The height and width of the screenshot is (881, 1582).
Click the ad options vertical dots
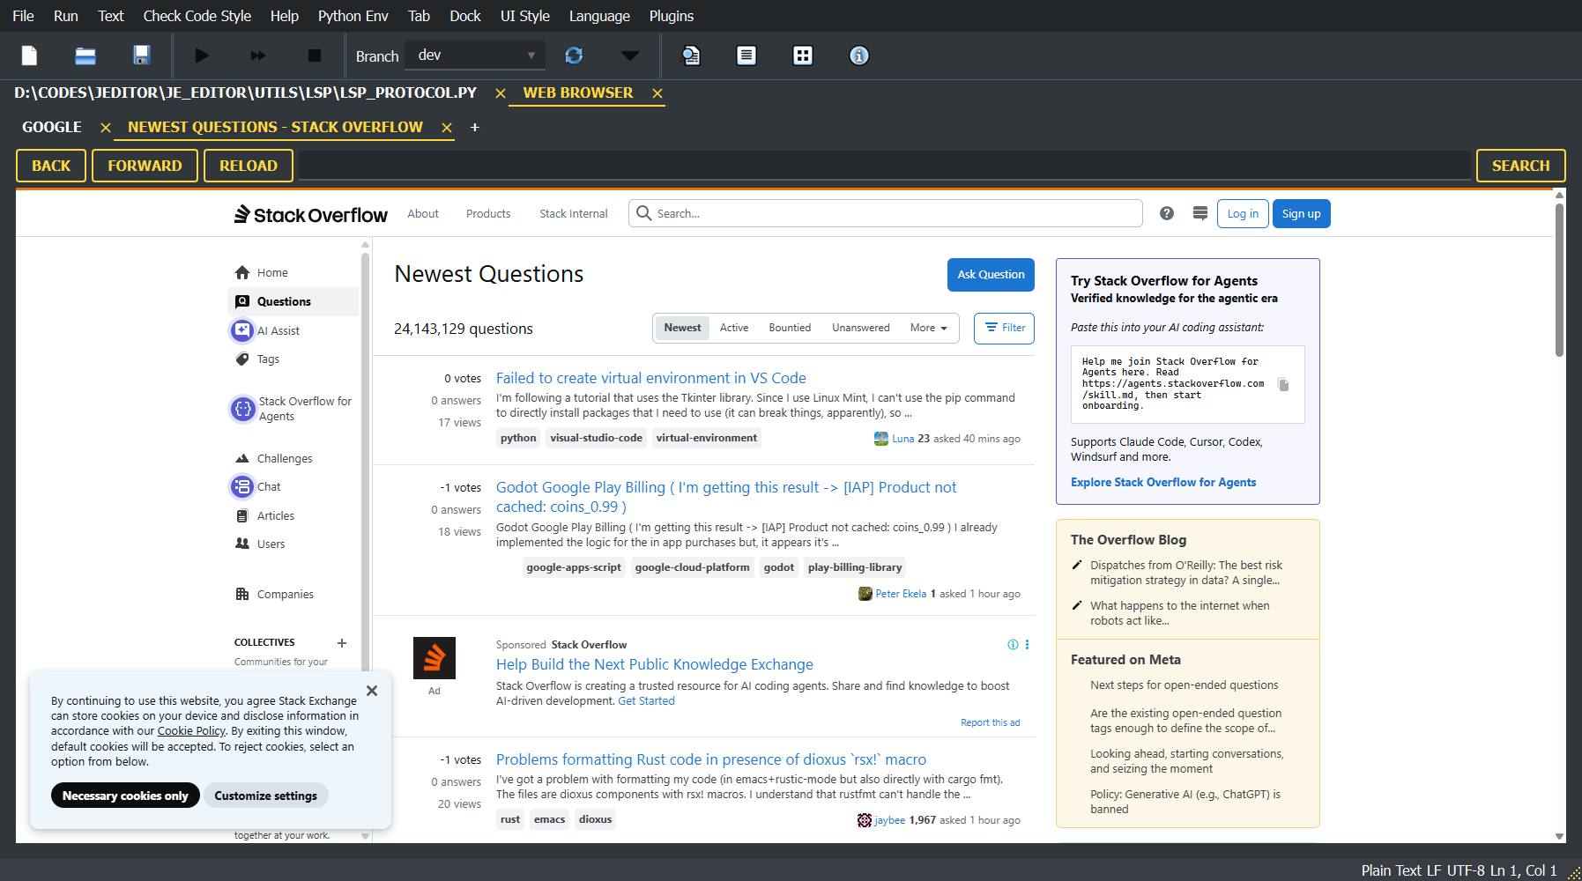(x=1027, y=645)
